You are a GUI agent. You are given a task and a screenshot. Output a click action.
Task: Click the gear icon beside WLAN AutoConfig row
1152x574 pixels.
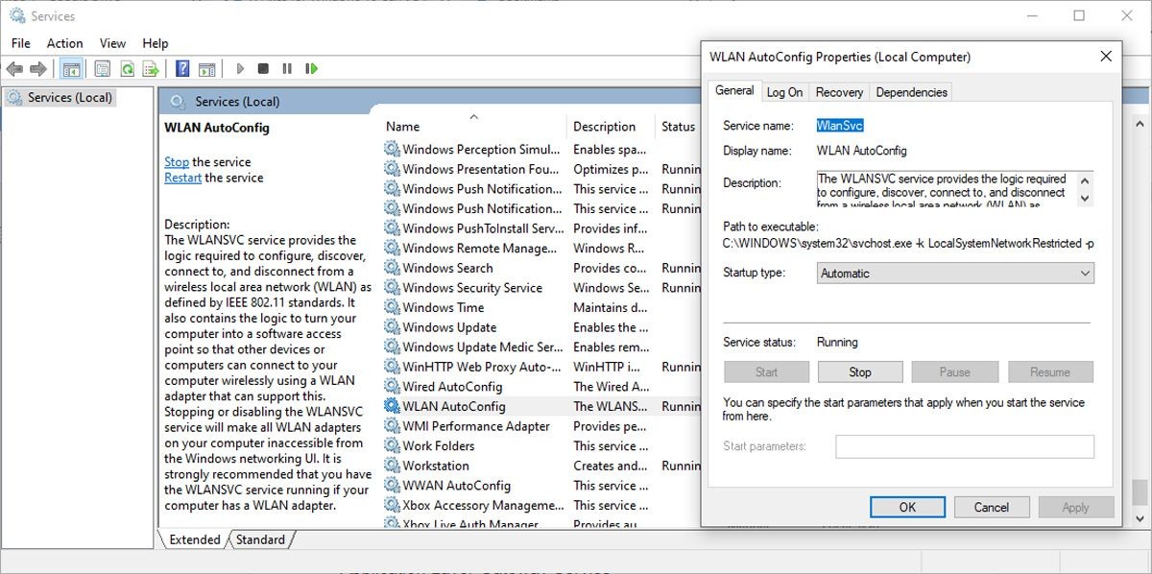pyautogui.click(x=392, y=406)
